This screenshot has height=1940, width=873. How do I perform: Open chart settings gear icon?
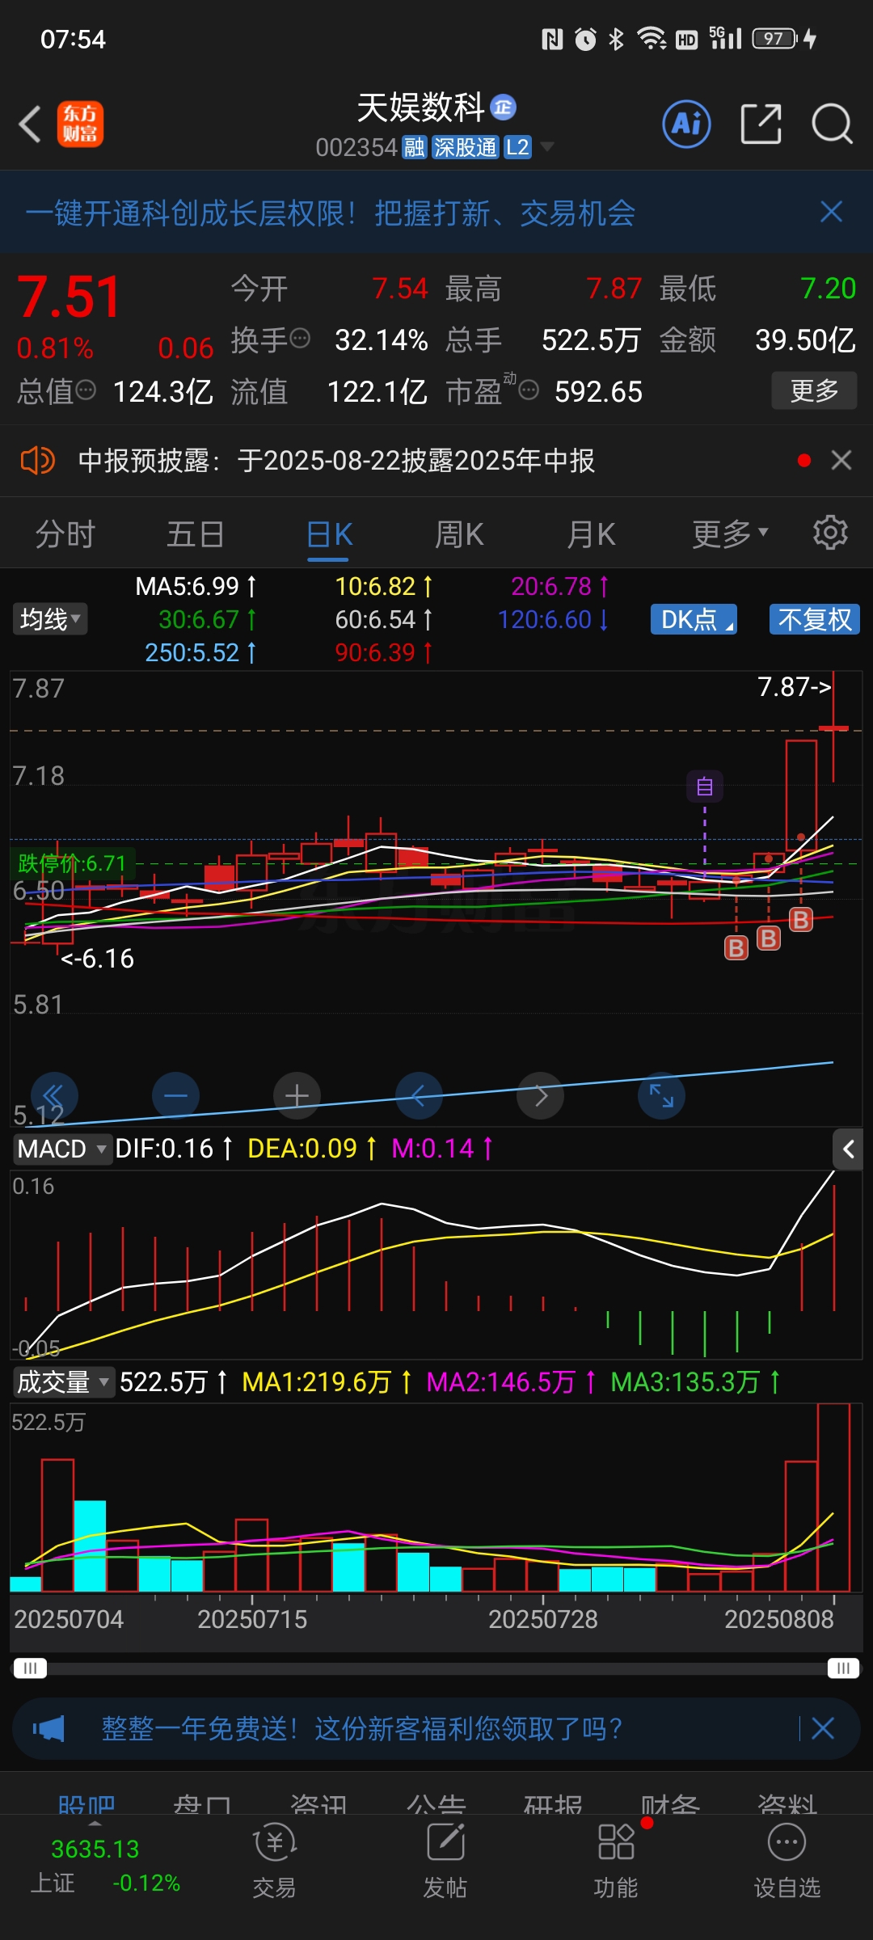point(830,533)
